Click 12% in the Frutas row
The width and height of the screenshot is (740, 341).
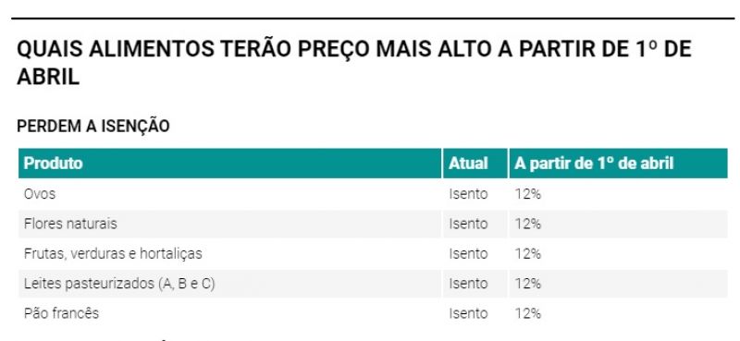(527, 254)
